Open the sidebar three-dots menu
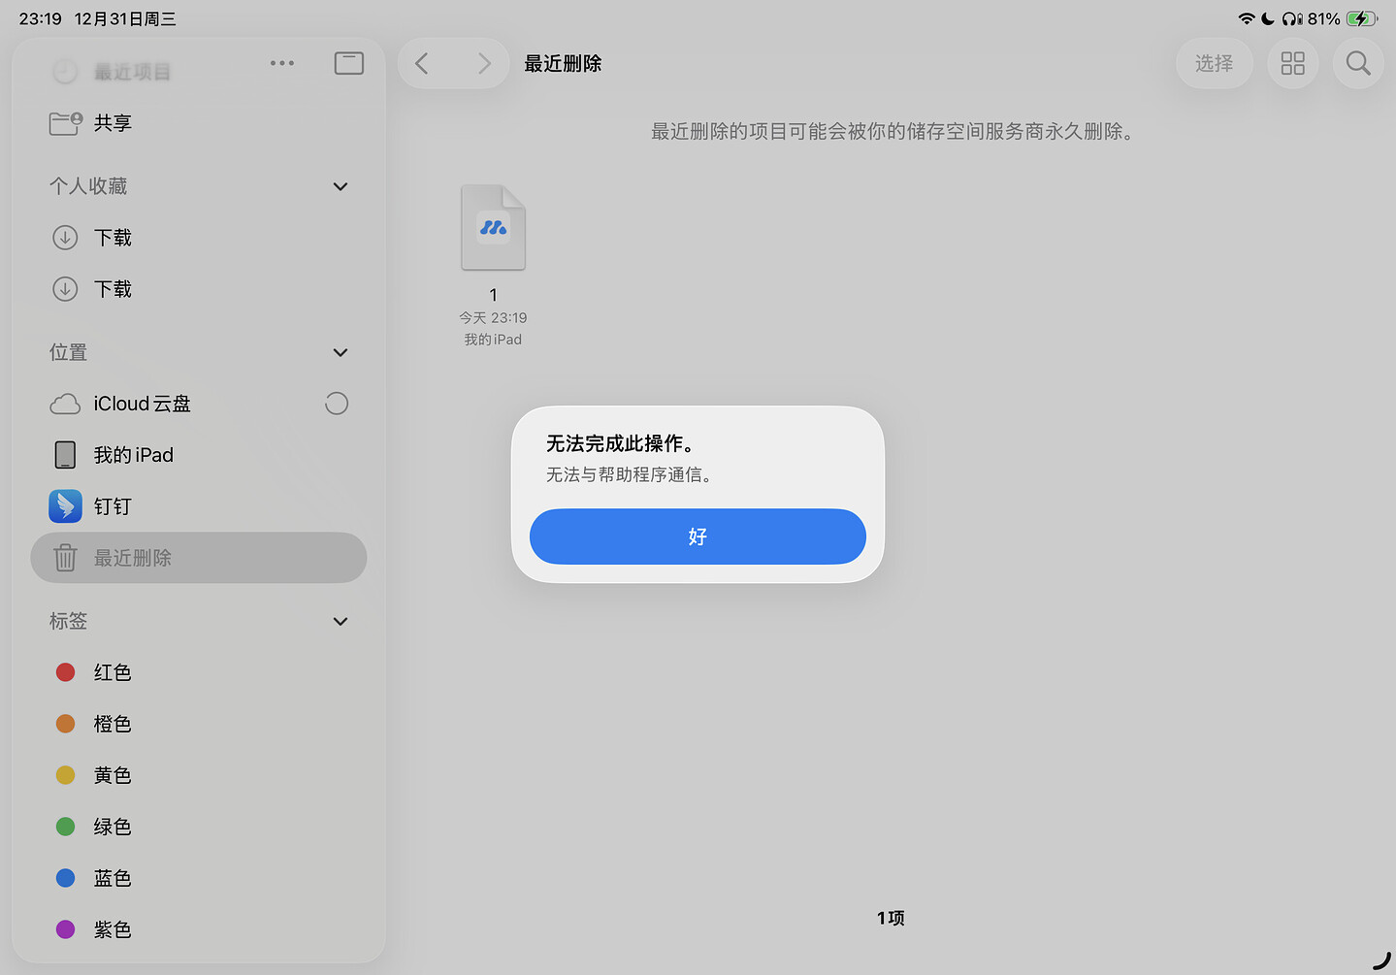The image size is (1396, 975). (x=282, y=63)
